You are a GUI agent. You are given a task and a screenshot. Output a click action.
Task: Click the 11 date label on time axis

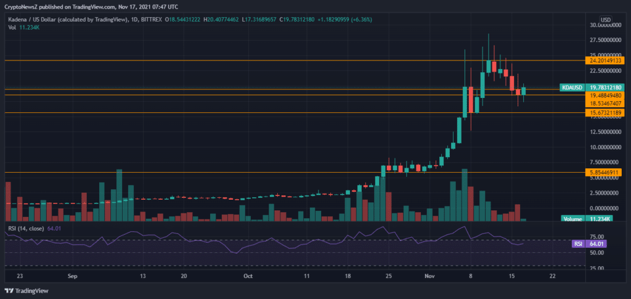coord(307,276)
